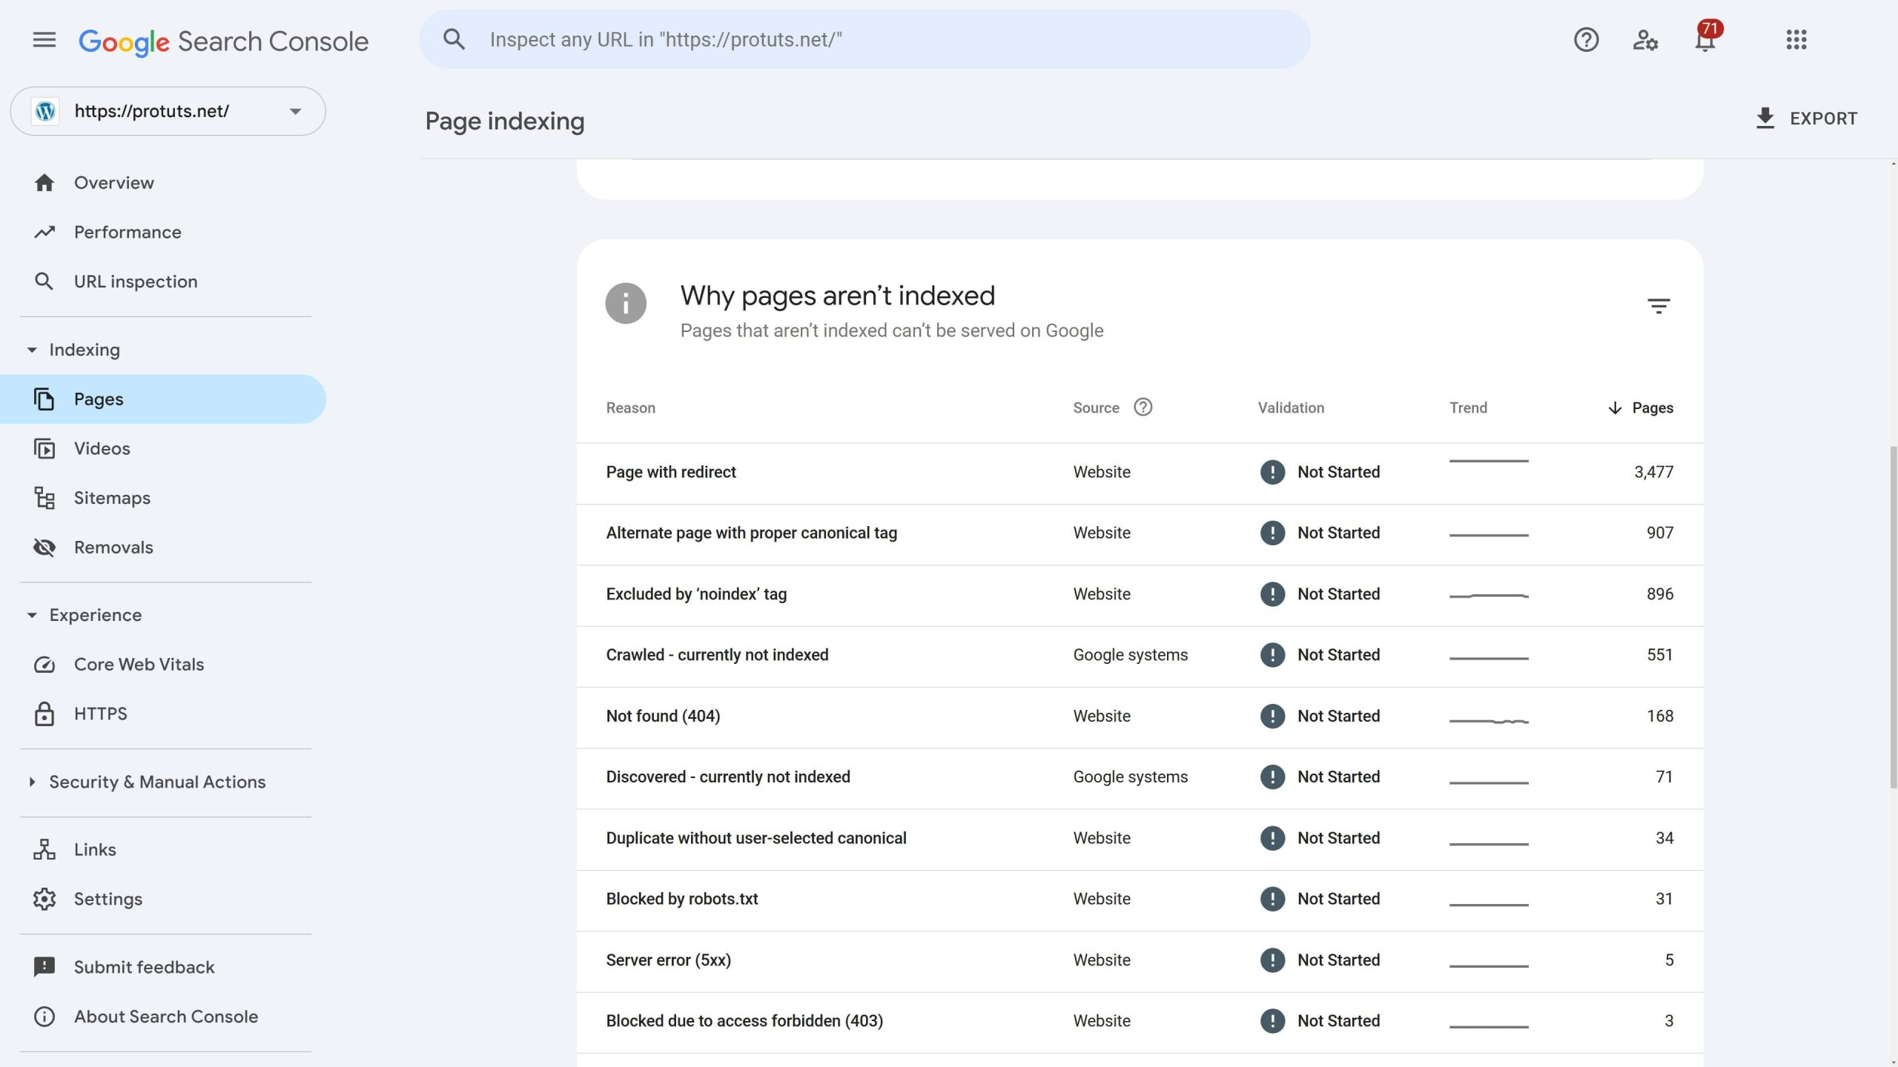Open the notifications bell with 71 alerts
Screen dimensions: 1898x1067
pos(1705,40)
